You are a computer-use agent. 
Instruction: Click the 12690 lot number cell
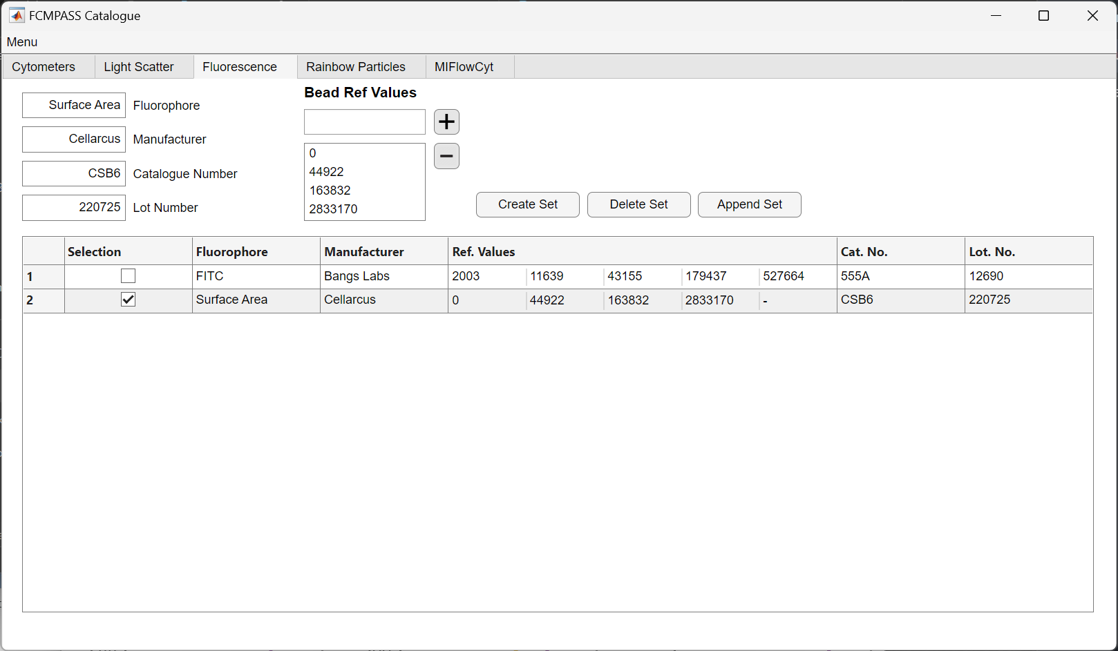coord(1029,276)
